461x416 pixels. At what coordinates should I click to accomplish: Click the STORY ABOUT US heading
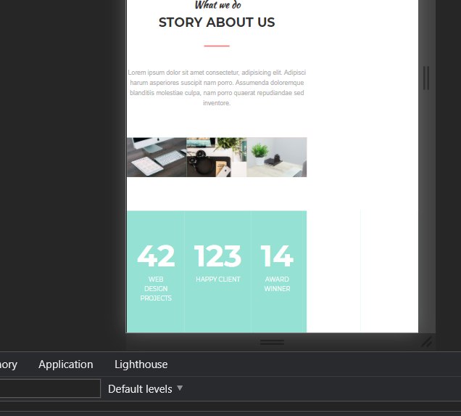[217, 23]
